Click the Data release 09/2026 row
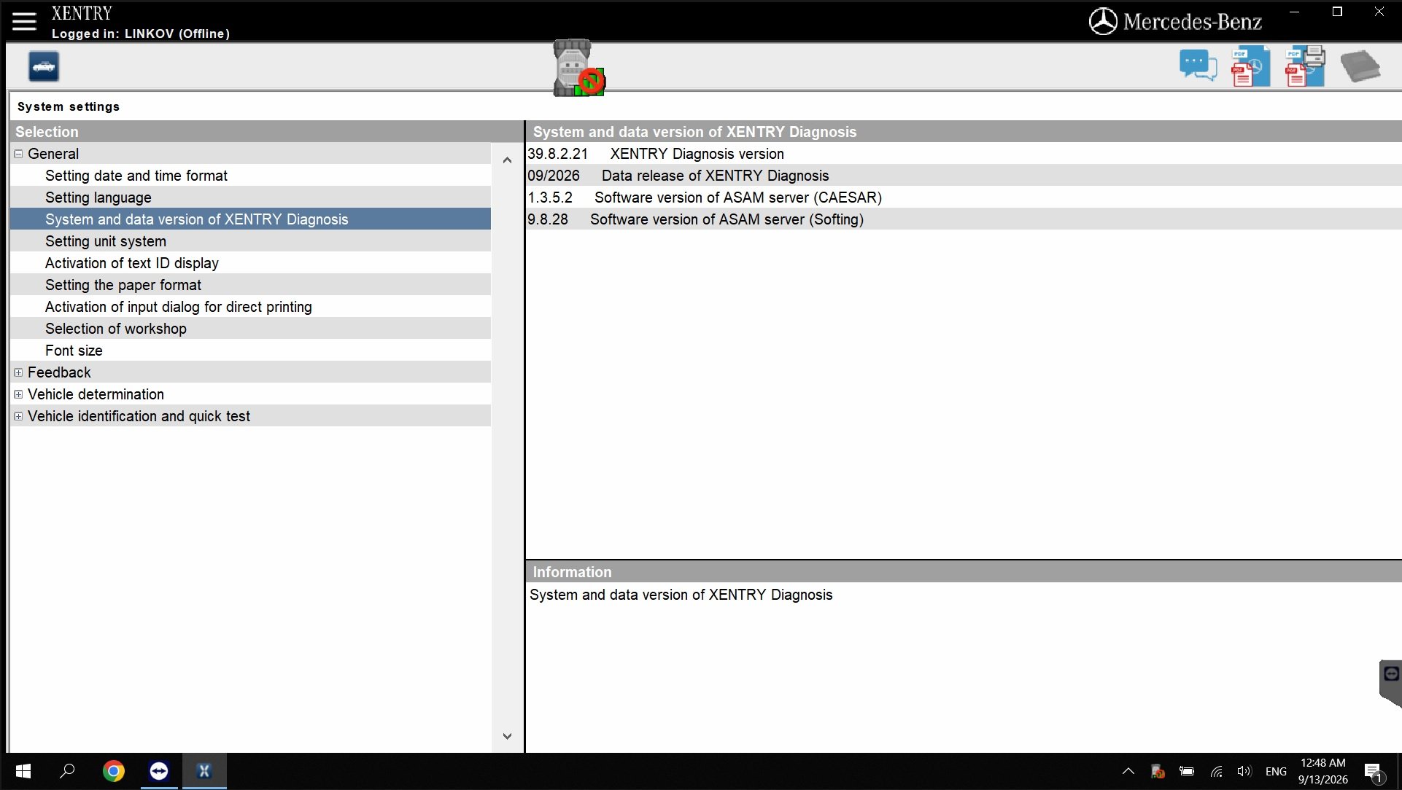This screenshot has height=790, width=1402. (964, 176)
